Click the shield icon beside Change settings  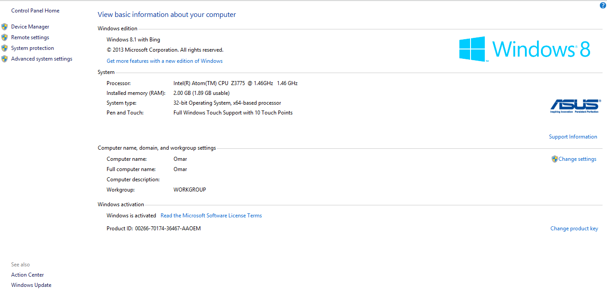point(554,159)
